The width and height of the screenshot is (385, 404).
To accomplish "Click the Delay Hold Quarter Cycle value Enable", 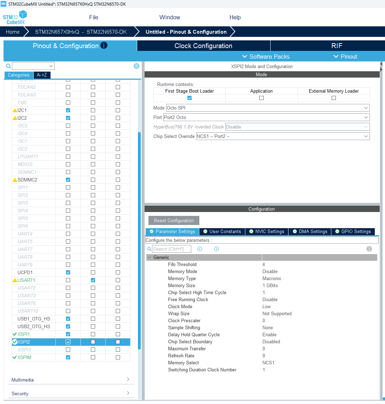I will [x=269, y=335].
